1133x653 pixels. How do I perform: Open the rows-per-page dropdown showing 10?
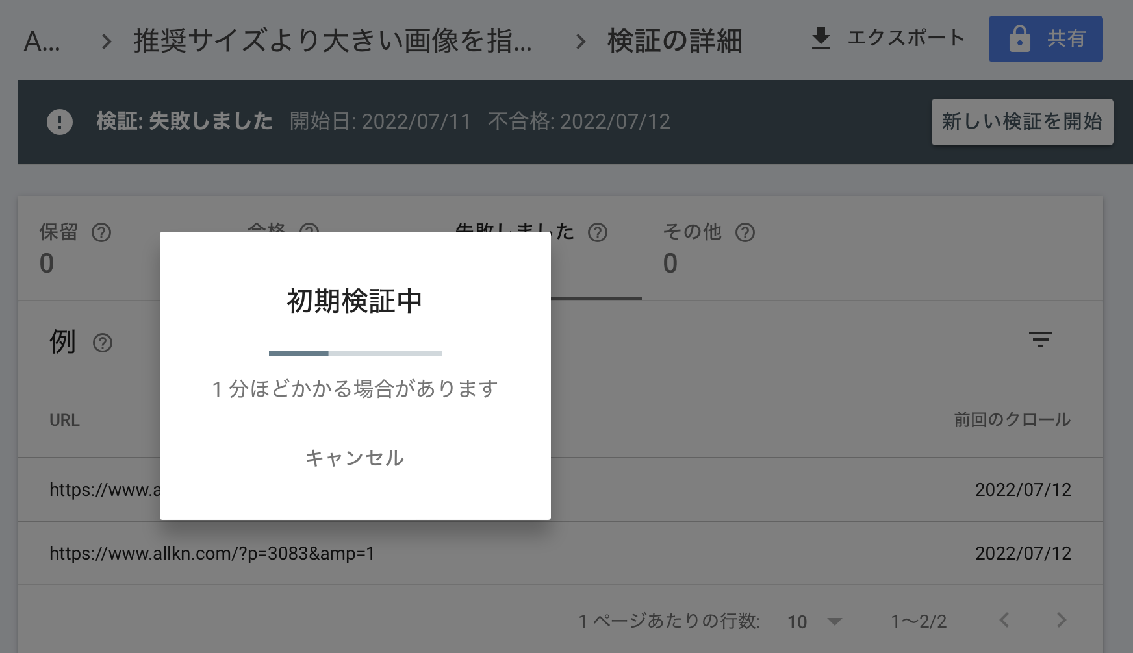click(815, 622)
